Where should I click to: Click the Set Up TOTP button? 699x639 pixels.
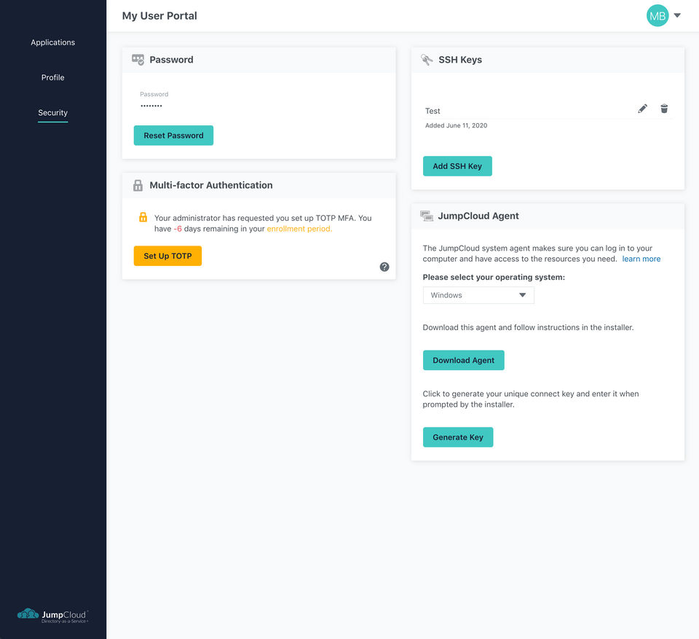[167, 256]
